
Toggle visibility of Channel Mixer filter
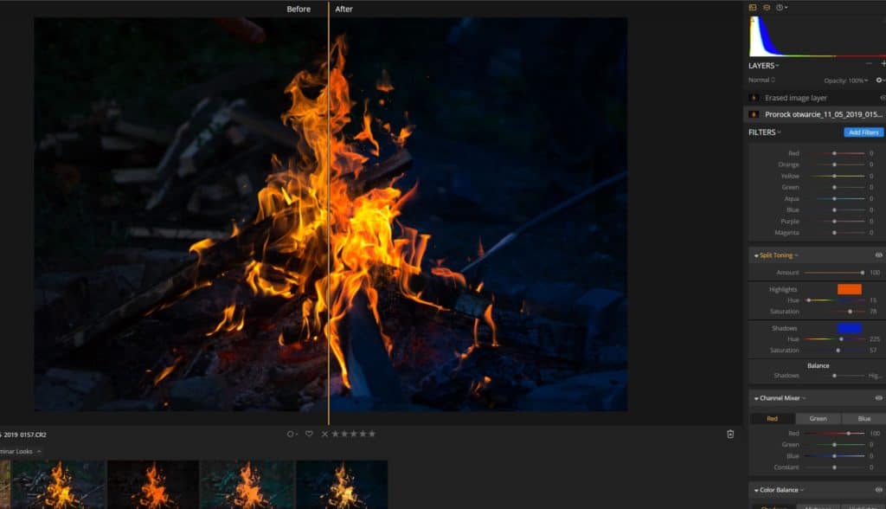[x=878, y=398]
